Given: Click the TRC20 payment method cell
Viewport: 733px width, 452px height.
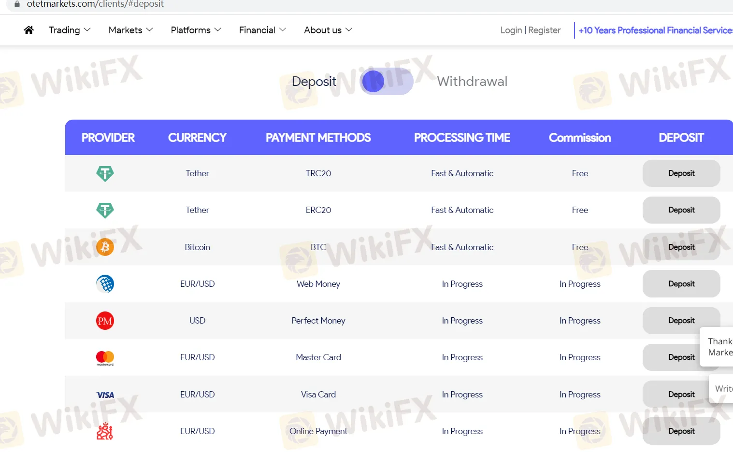Looking at the screenshot, I should pos(318,173).
